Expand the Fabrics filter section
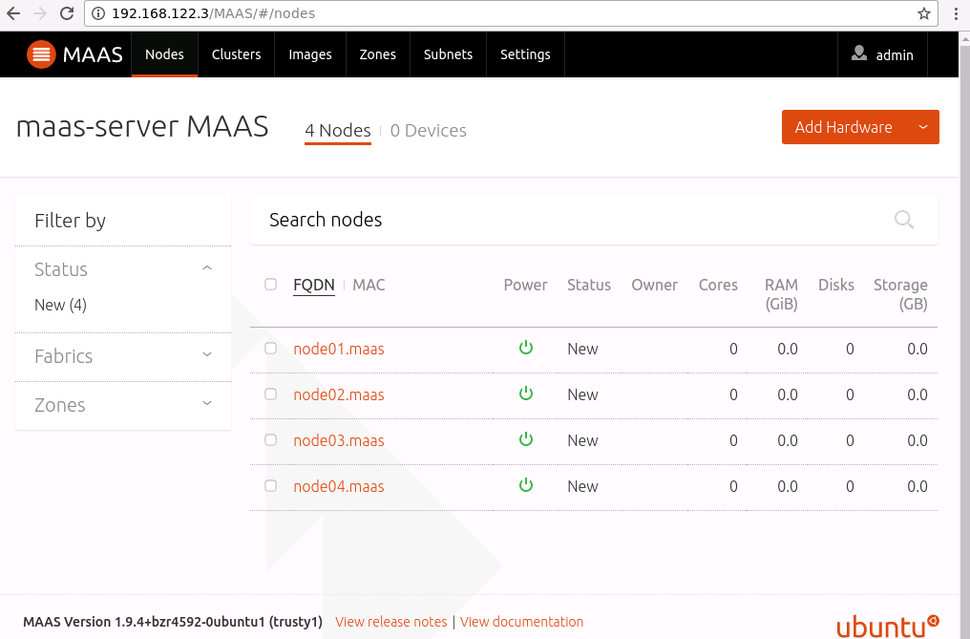 207,354
